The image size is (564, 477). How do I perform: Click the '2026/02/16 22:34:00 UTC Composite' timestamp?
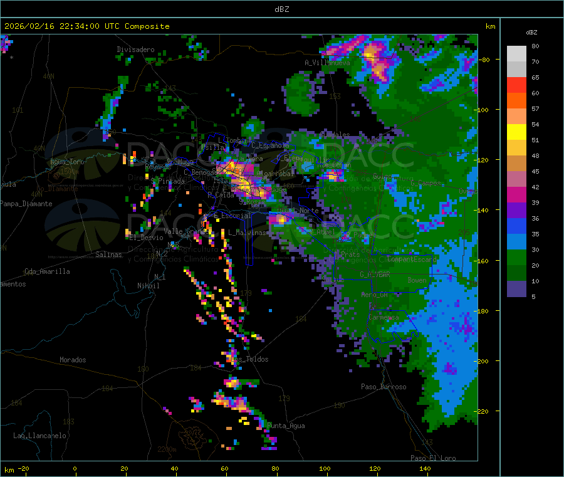[x=86, y=26]
